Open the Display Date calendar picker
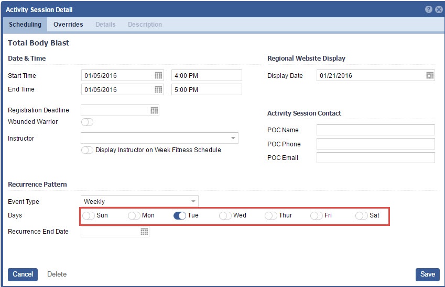 tap(430, 75)
